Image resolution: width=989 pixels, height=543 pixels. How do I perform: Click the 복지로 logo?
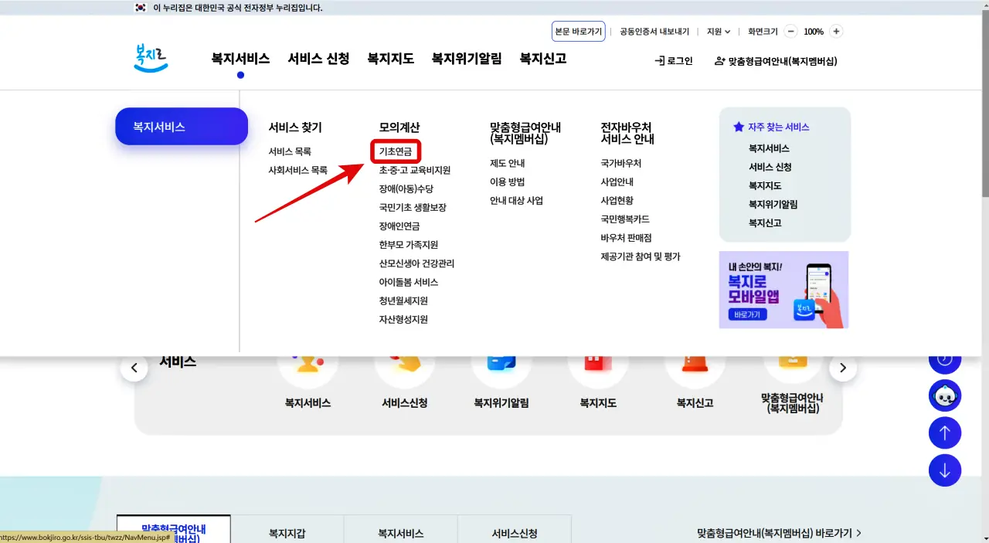(150, 57)
